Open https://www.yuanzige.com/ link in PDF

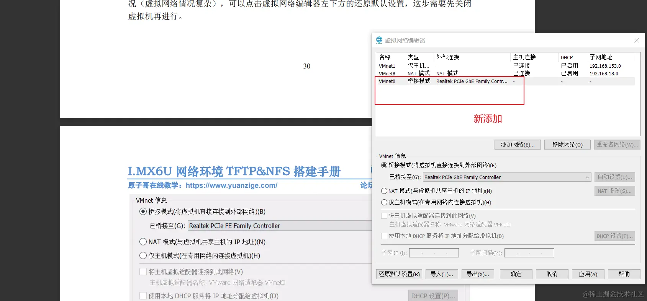click(231, 185)
